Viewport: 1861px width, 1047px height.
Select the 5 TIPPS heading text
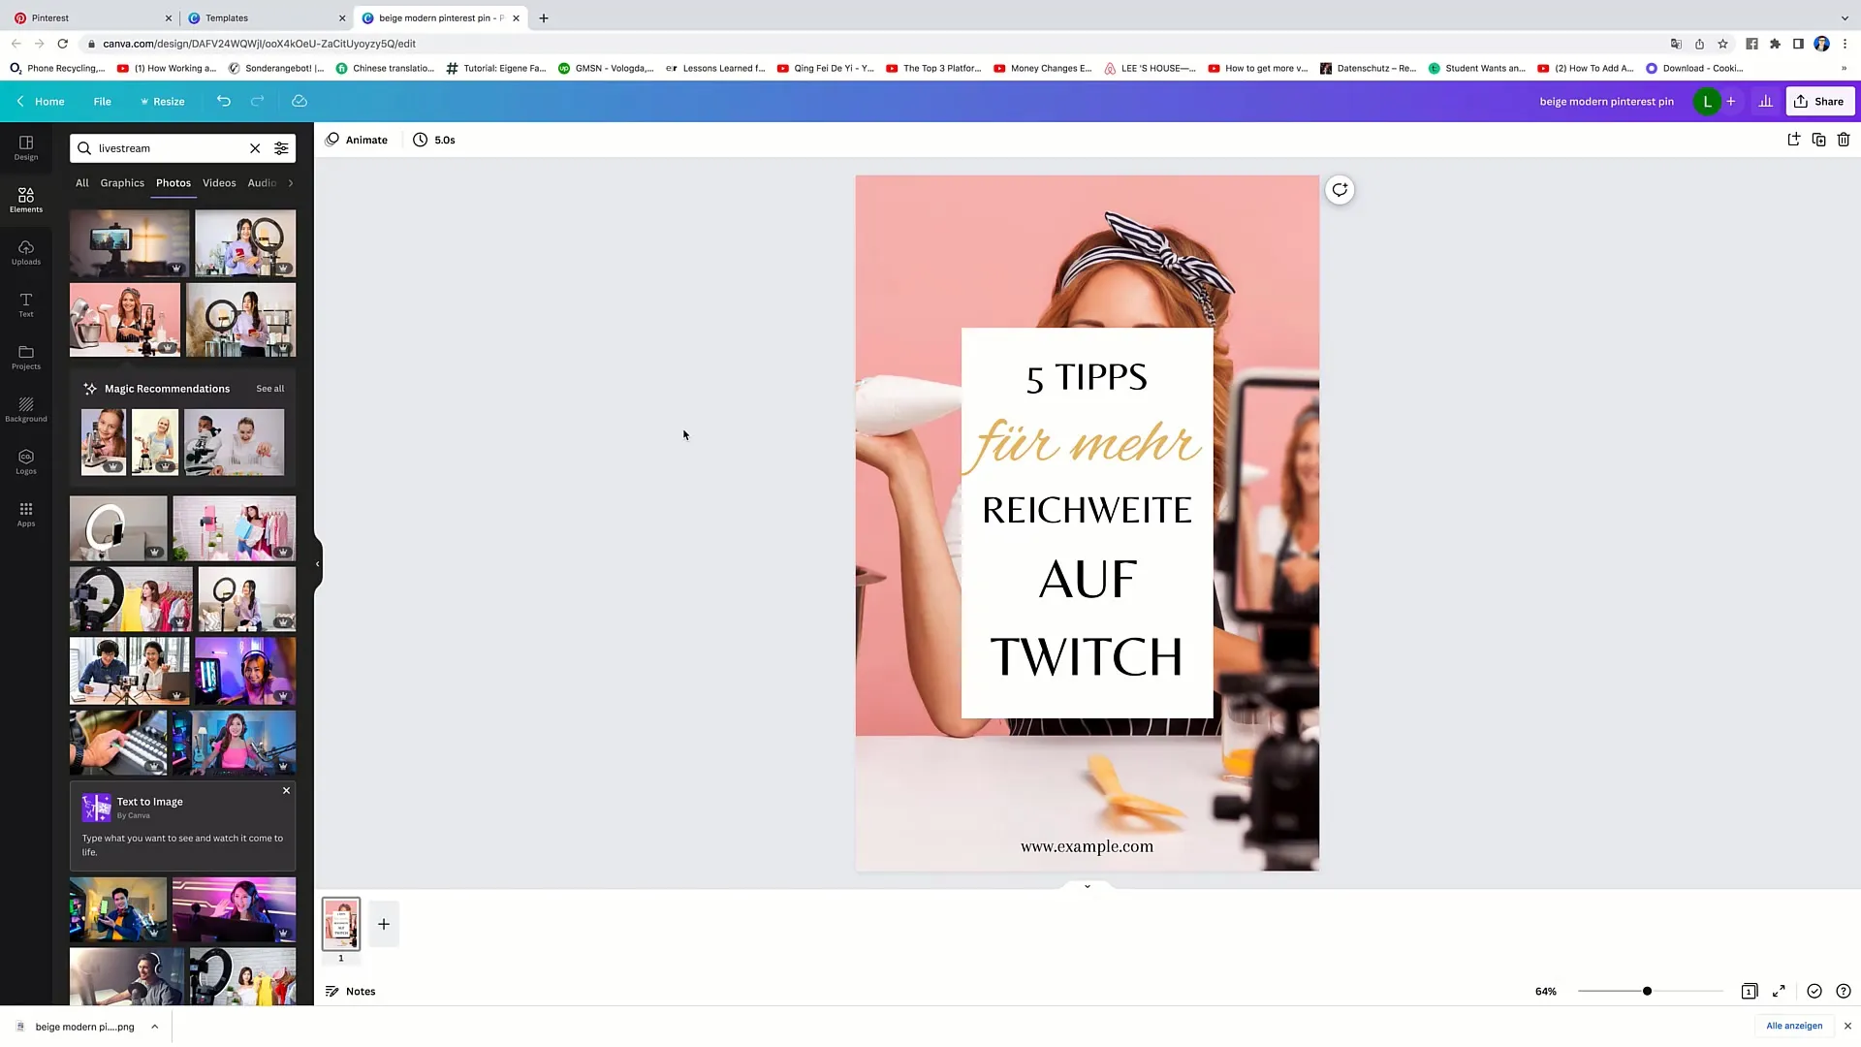coord(1087,377)
